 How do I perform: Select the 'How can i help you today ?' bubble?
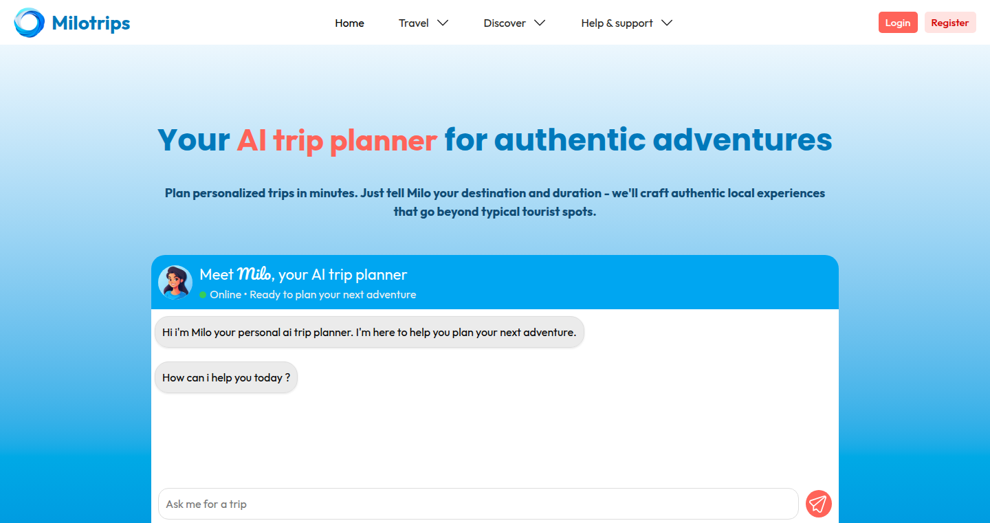pos(226,377)
